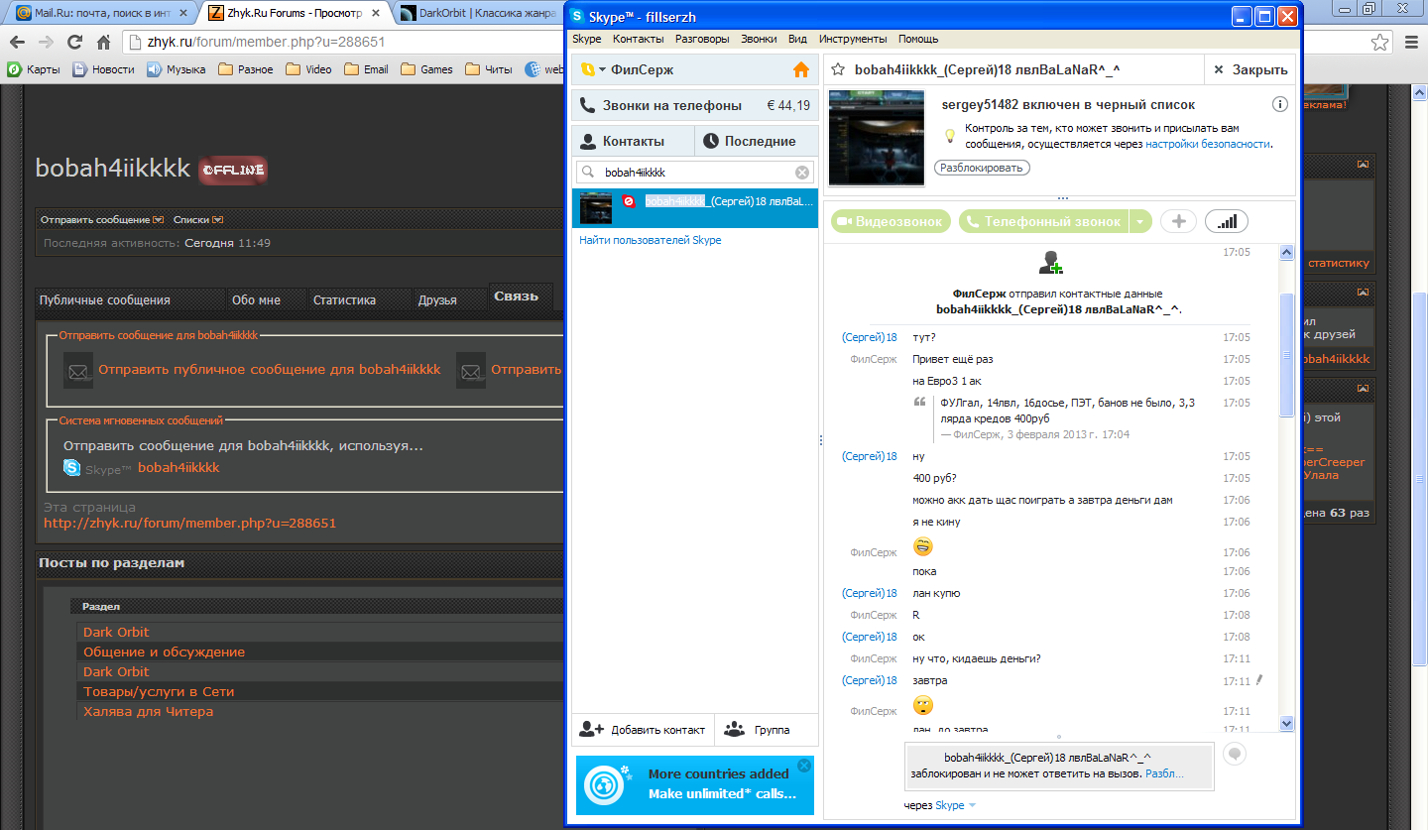1428x830 pixels.
Task: Open the Video bookmarks folder
Action: pyautogui.click(x=308, y=69)
